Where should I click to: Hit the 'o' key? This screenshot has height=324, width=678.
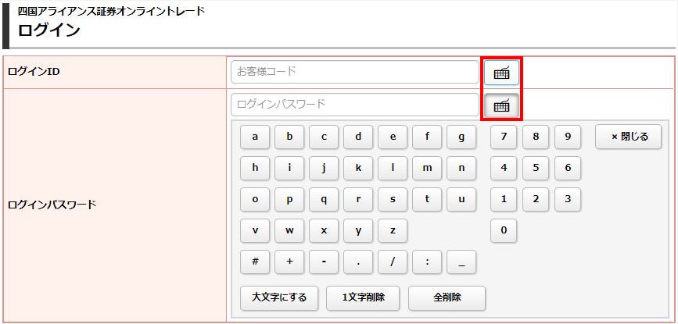click(x=255, y=199)
